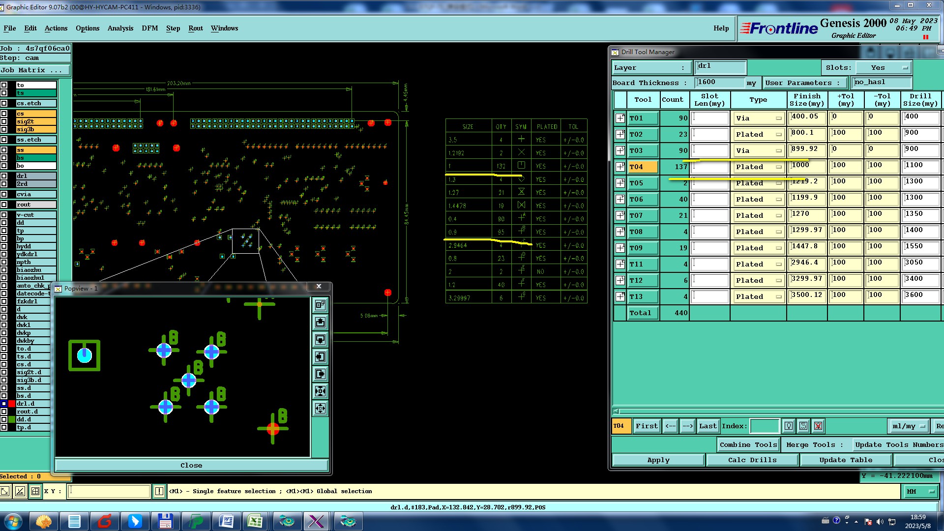This screenshot has width=944, height=531.
Task: Click the zoom-in icon in the Popview panel
Action: [320, 391]
